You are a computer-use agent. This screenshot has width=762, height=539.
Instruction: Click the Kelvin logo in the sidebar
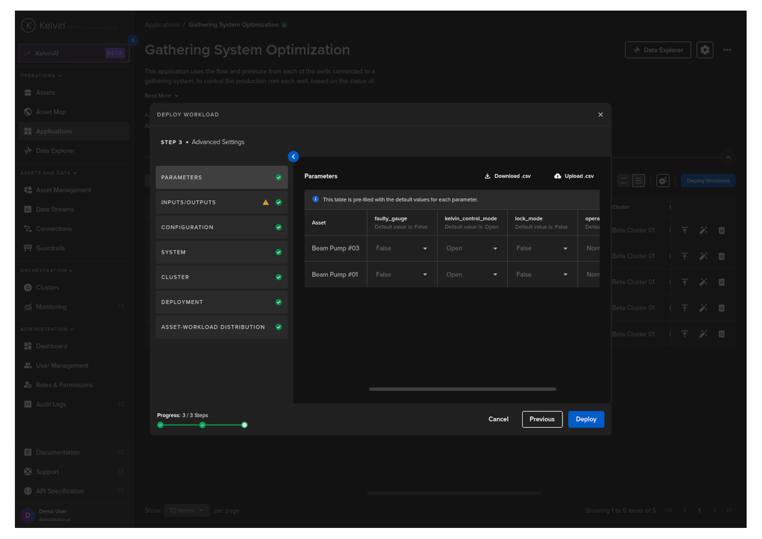point(28,26)
